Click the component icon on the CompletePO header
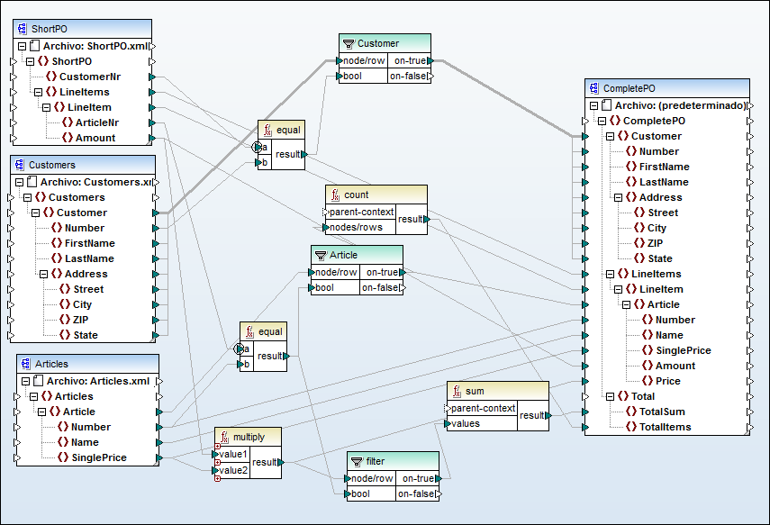 (x=593, y=87)
